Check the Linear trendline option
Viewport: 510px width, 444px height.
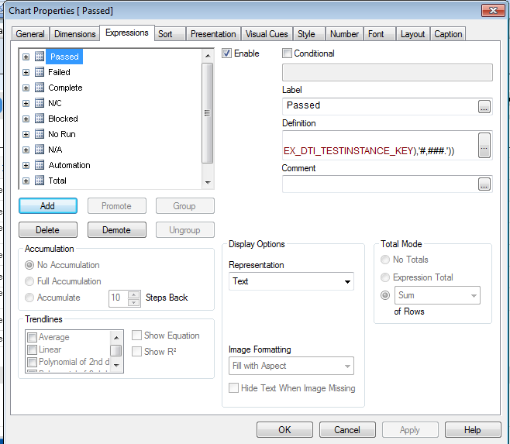(x=33, y=349)
